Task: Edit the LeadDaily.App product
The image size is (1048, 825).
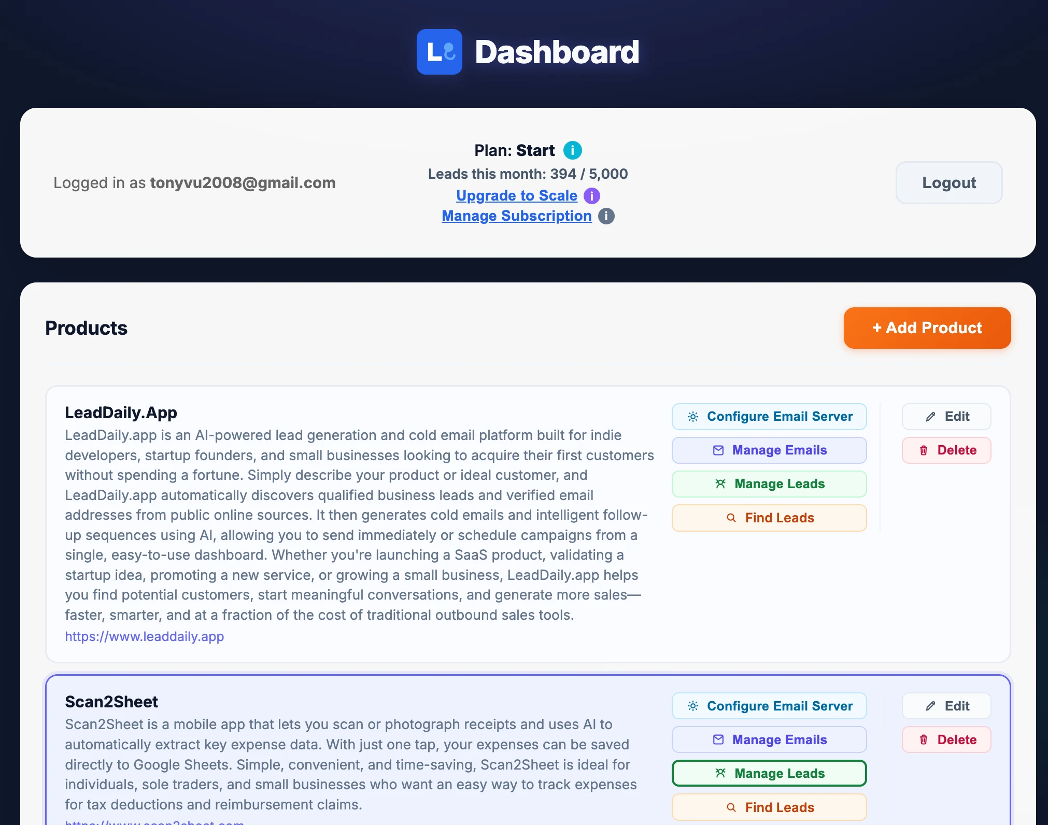Action: [x=946, y=417]
